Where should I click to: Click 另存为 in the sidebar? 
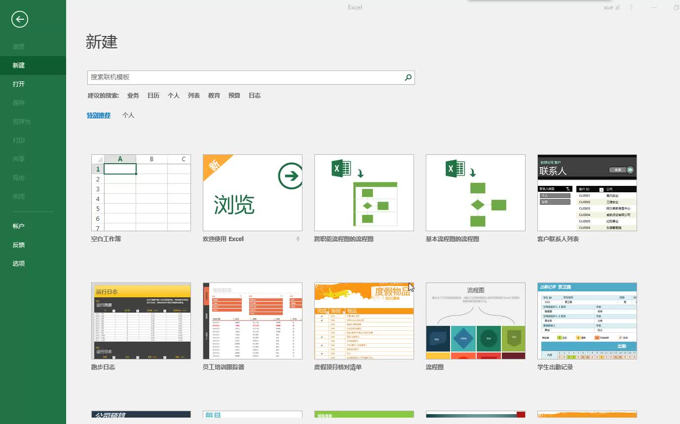[x=22, y=122]
